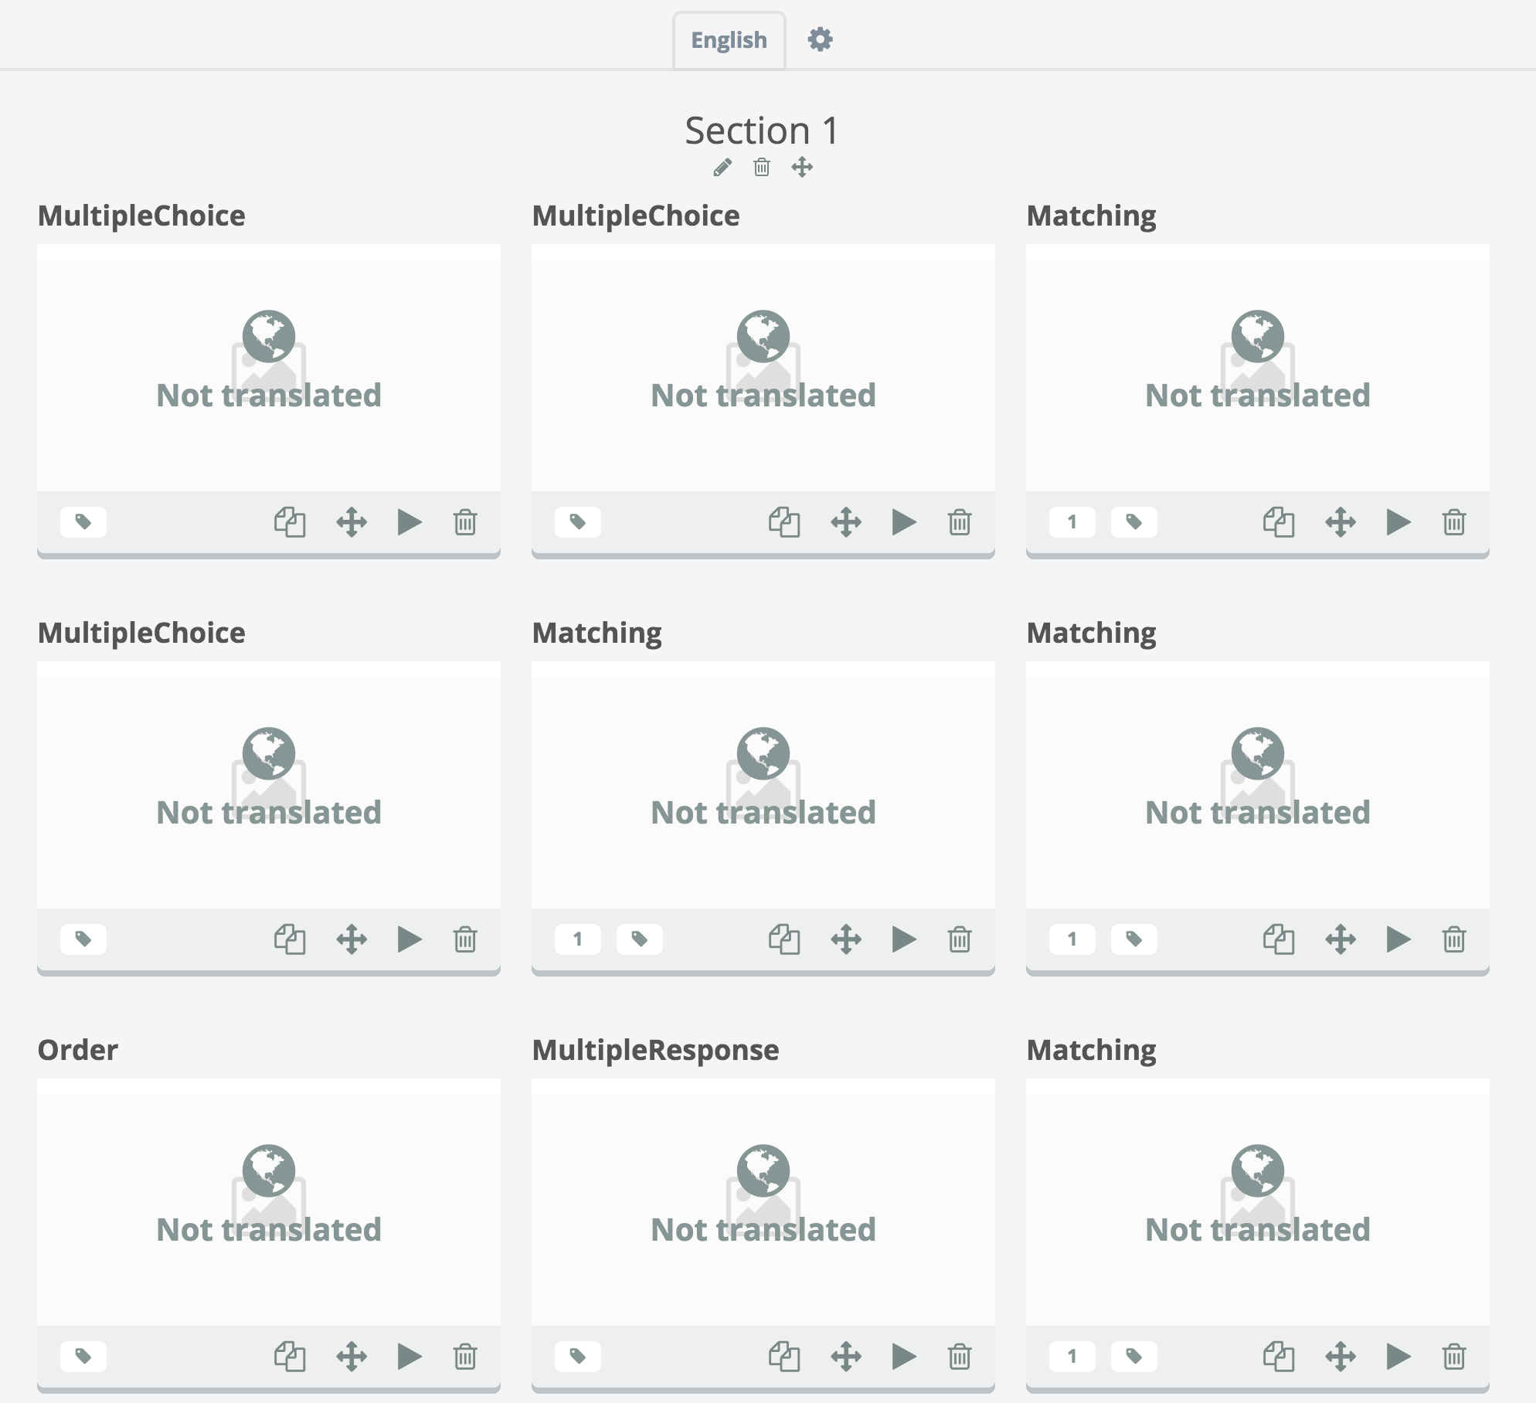Screen dimensions: 1536x1403
Task: Click the move handle on the top-left MultipleChoice card
Action: click(x=352, y=522)
